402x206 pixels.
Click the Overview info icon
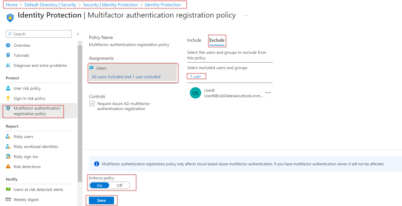tap(8, 45)
